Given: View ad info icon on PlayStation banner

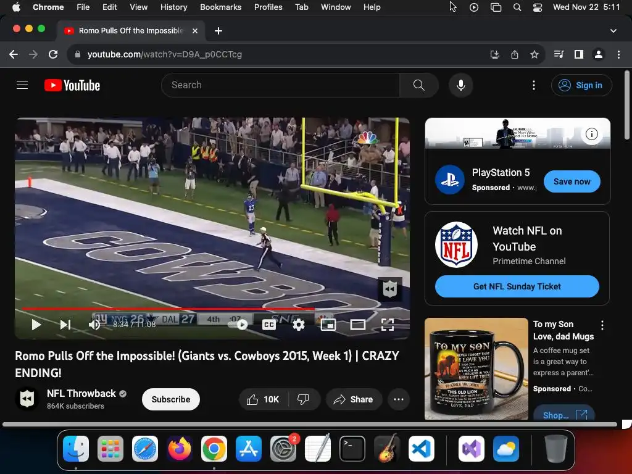Looking at the screenshot, I should (591, 134).
